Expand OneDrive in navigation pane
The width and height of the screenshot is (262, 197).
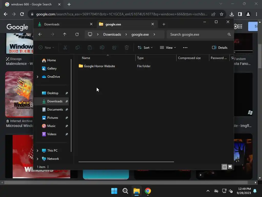coord(37,77)
